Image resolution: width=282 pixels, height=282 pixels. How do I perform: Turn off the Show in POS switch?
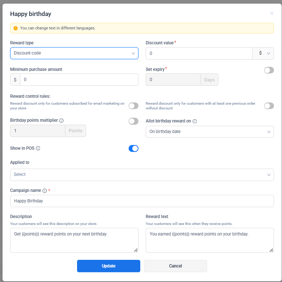[133, 148]
